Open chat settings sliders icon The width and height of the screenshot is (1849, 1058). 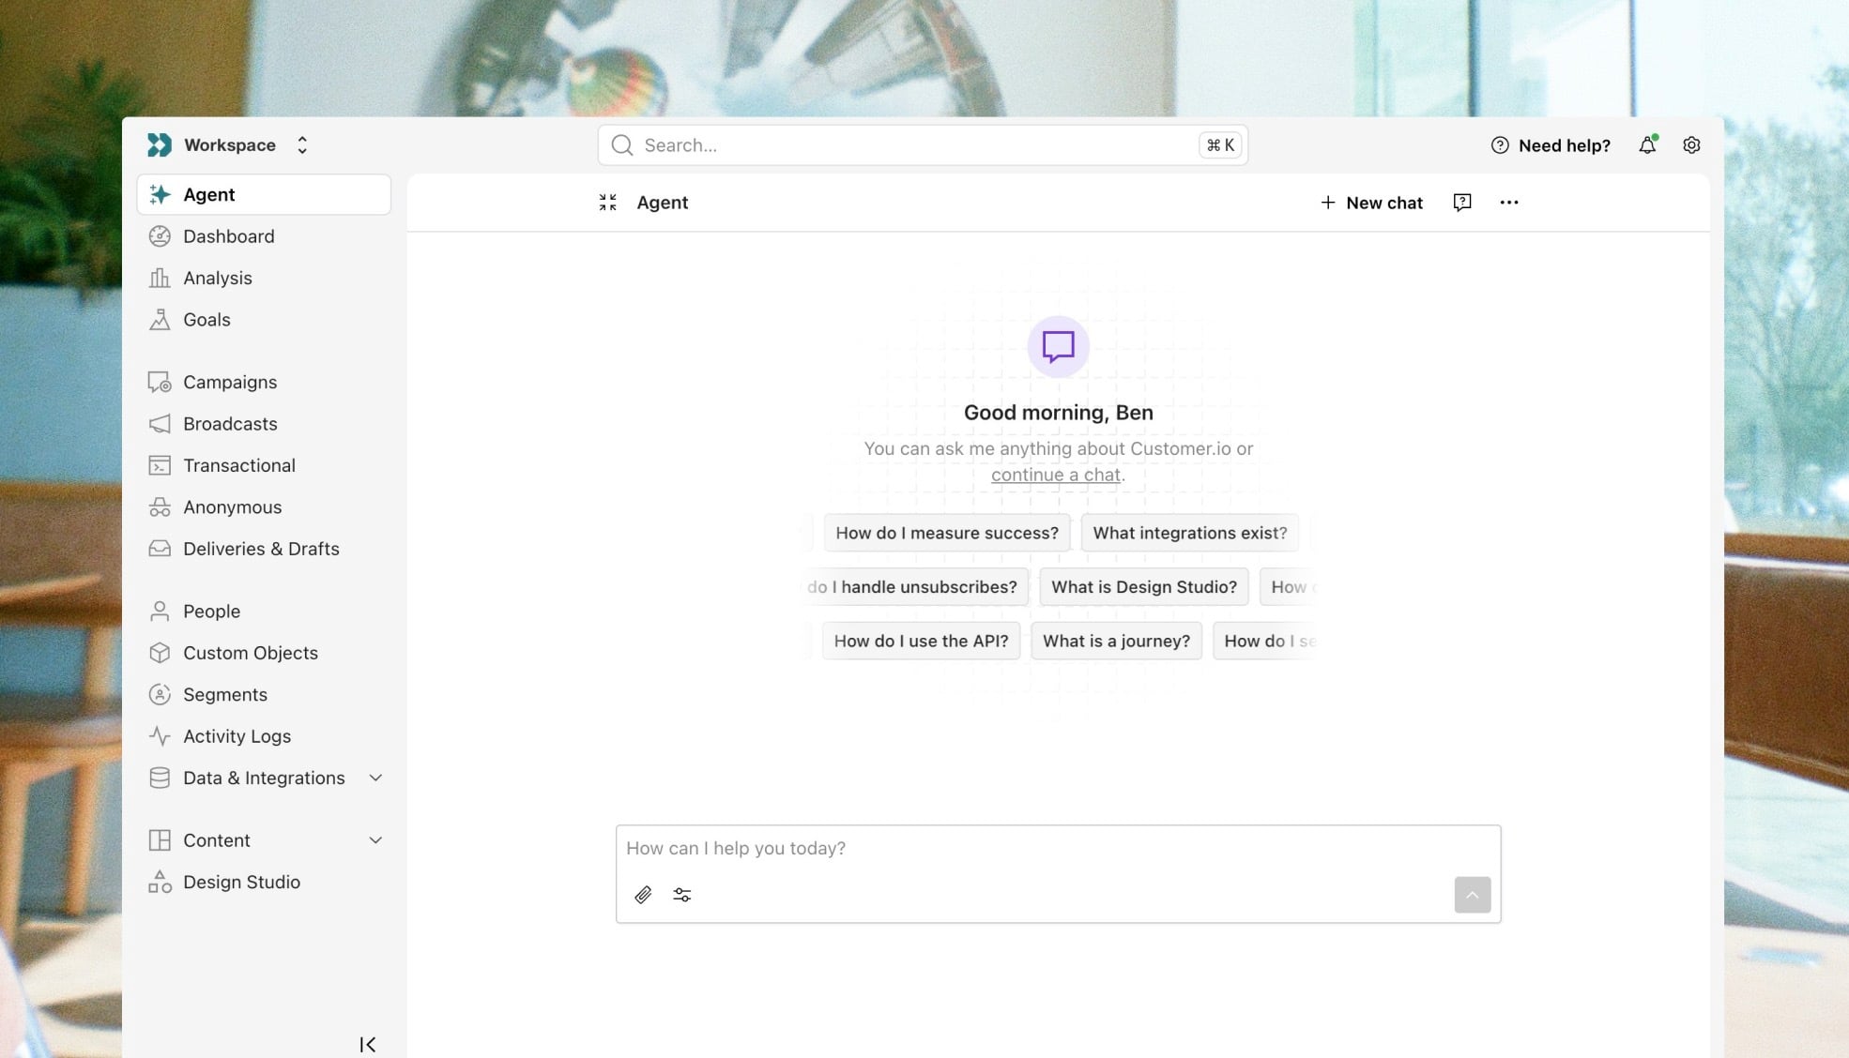click(682, 895)
